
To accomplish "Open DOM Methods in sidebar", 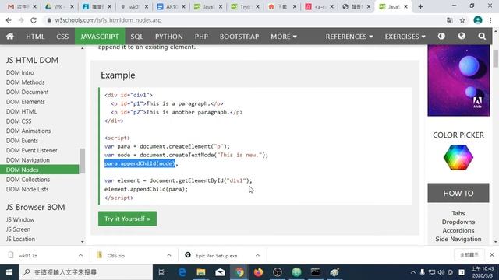I will click(25, 82).
